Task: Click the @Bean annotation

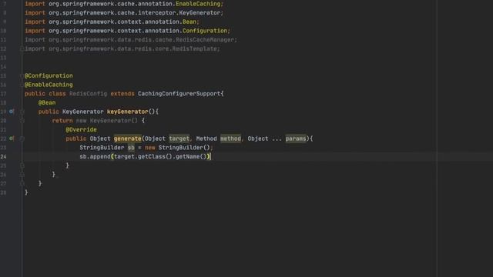Action: point(47,102)
